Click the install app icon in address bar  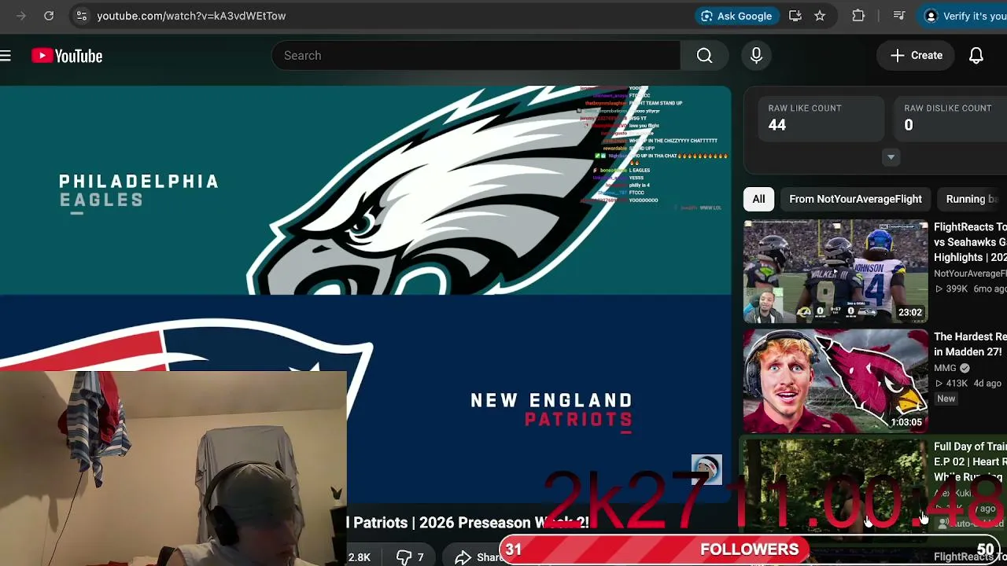click(795, 16)
